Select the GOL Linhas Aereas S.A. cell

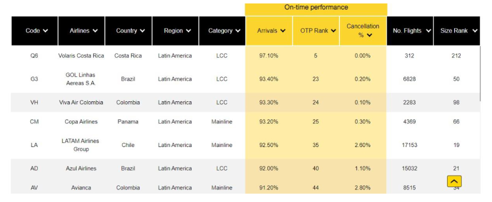coord(81,79)
